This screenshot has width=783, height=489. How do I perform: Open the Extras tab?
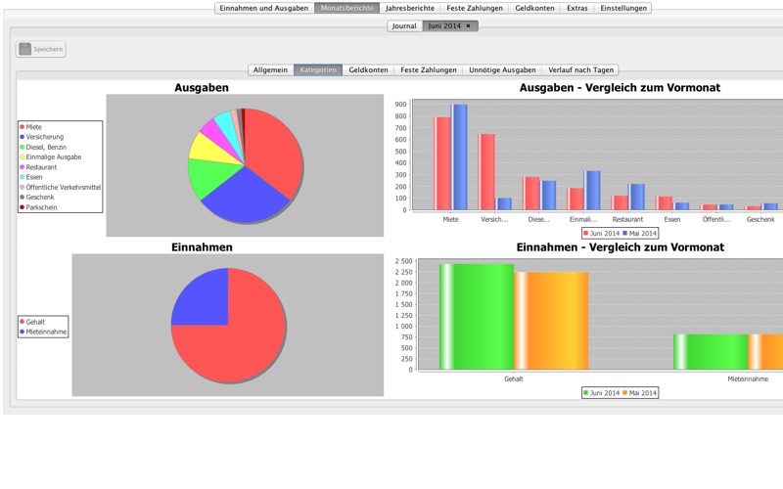(577, 8)
